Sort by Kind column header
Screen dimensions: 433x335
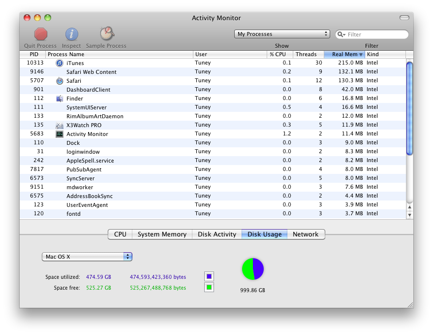385,55
